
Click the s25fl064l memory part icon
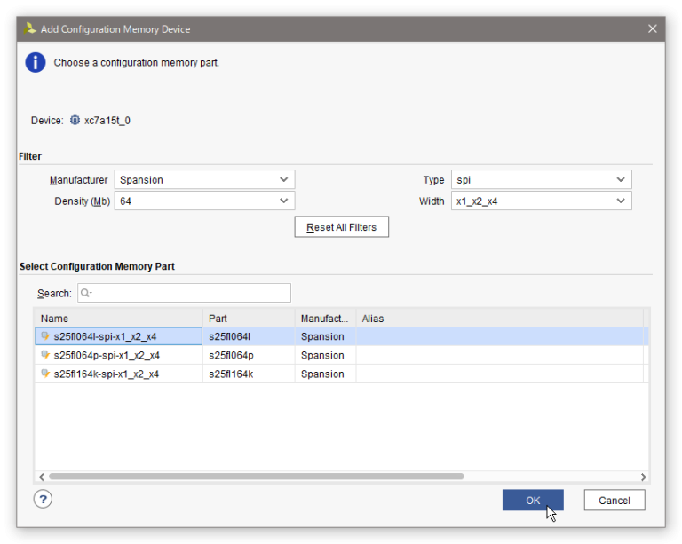pos(45,336)
